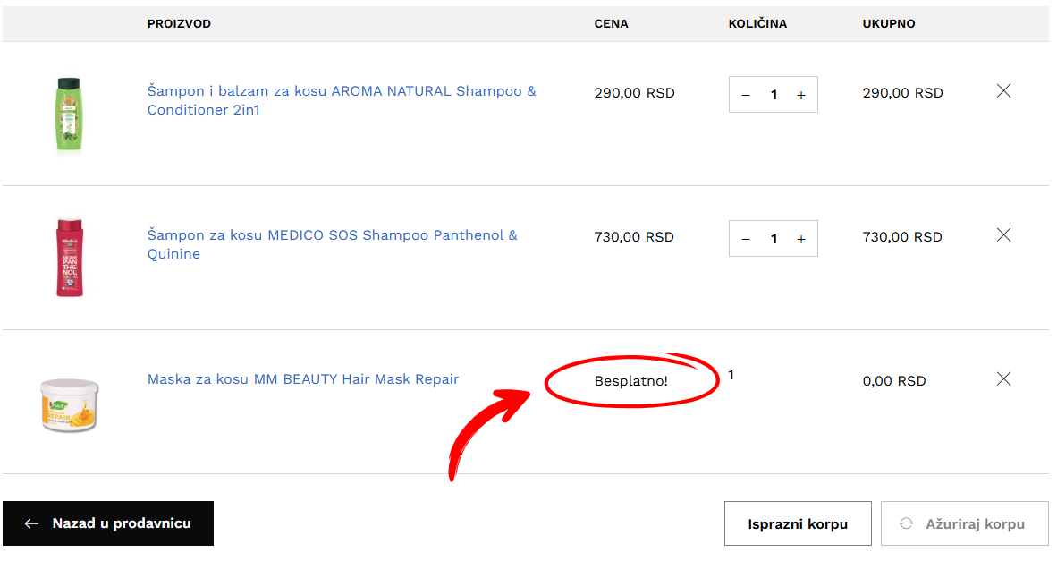1057x561 pixels.
Task: Open the AROMA NATURAL Shampoo & Conditioner link
Action: click(342, 100)
